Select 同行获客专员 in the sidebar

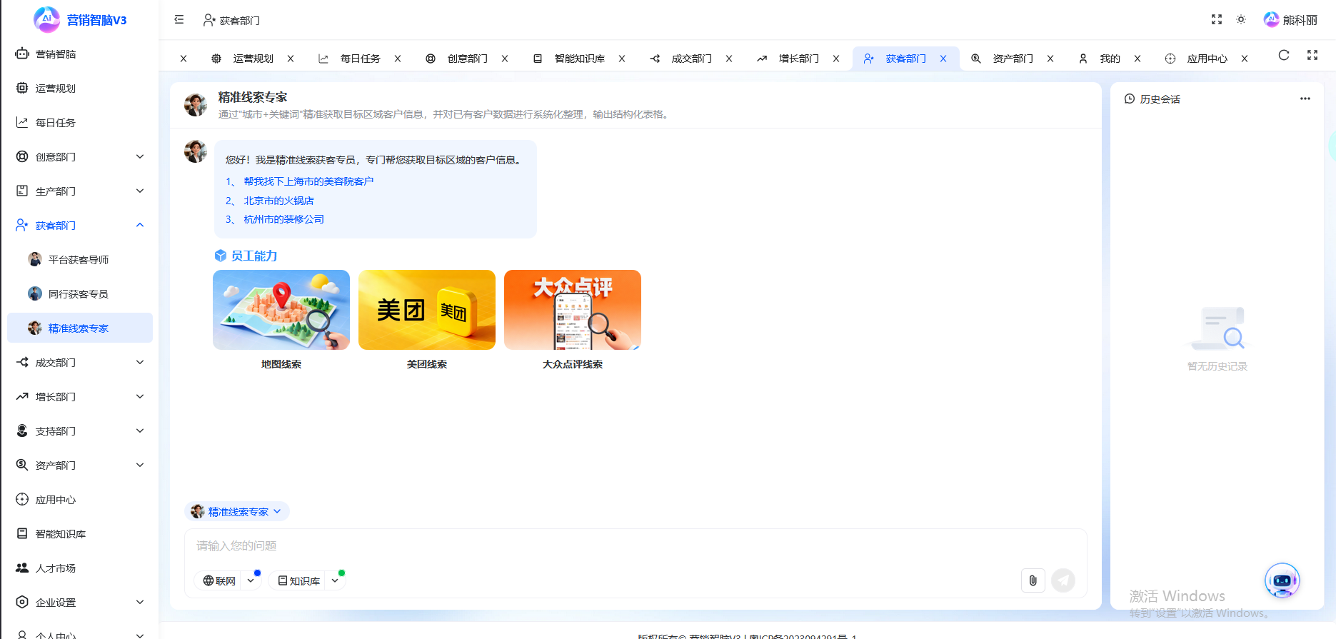80,294
